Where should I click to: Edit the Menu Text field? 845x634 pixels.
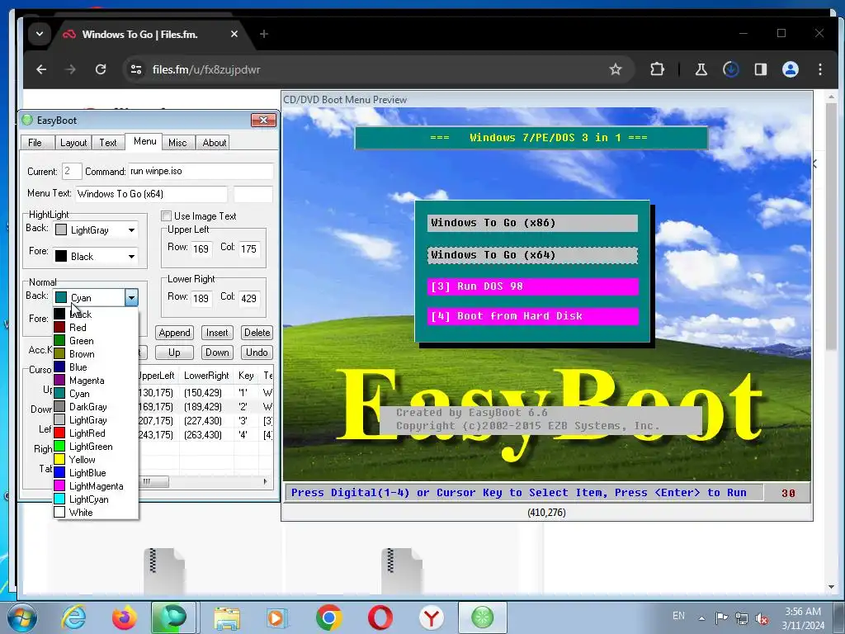coord(152,194)
